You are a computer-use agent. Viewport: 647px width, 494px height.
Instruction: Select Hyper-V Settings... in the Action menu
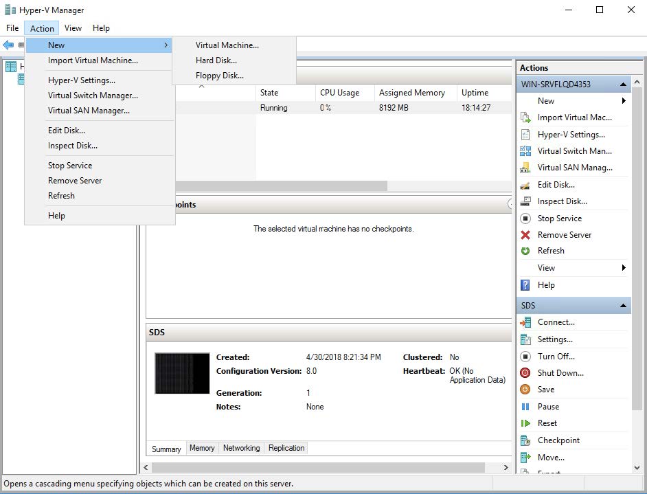click(81, 80)
